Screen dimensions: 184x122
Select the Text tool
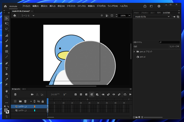[7, 69]
